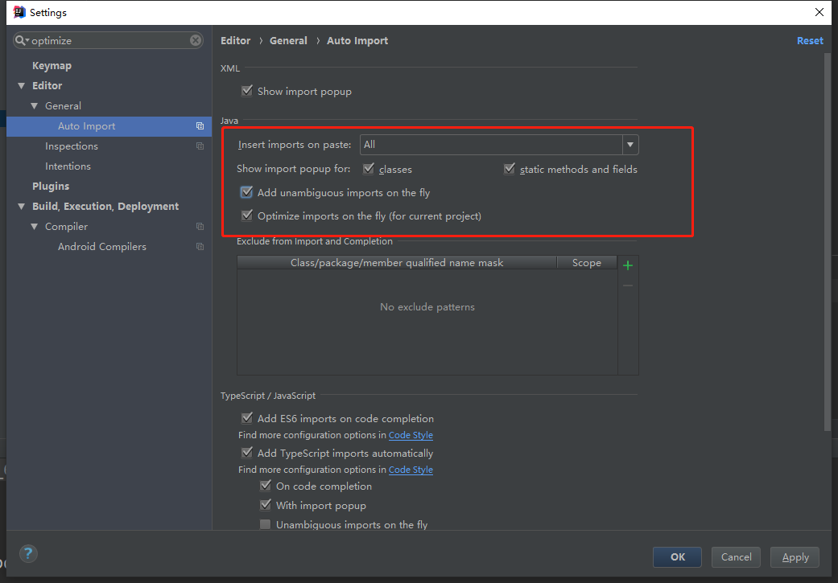This screenshot has height=583, width=838.
Task: Click the Reset link
Action: (810, 41)
